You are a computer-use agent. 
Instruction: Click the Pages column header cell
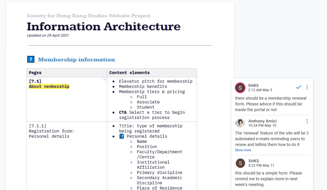click(67, 73)
